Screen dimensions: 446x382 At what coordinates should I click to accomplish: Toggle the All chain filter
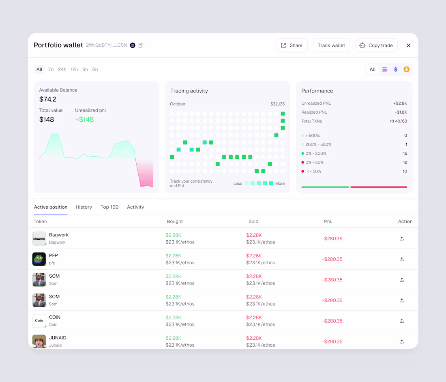[372, 69]
